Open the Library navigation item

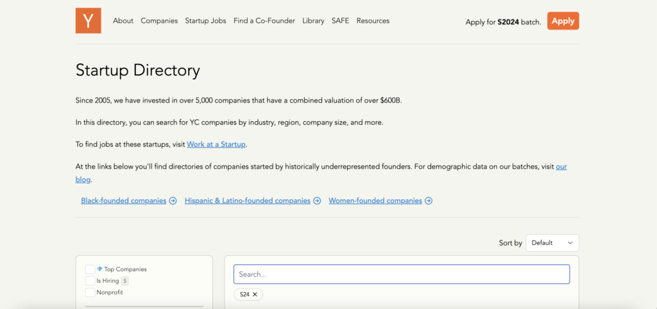coord(313,21)
